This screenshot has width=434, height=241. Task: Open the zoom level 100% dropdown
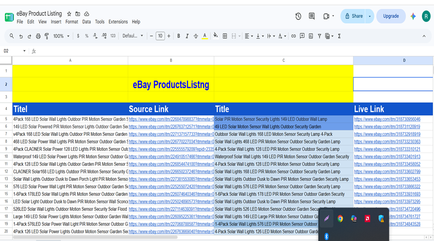61,36
